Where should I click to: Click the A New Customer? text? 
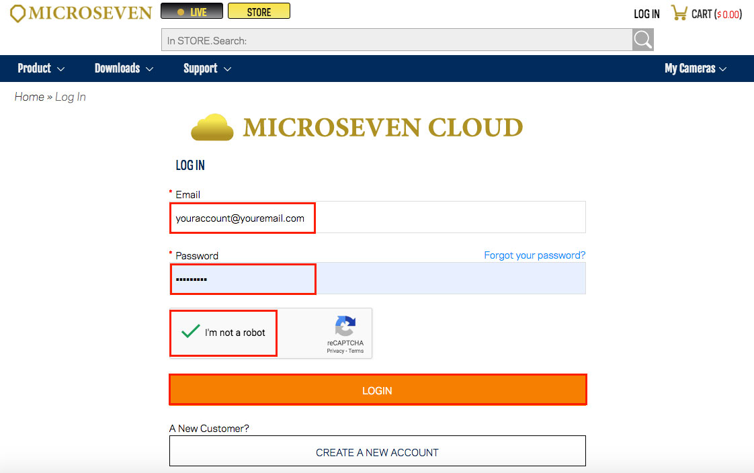point(209,428)
